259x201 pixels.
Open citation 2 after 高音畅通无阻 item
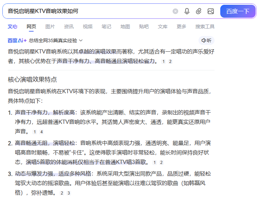click(x=161, y=162)
